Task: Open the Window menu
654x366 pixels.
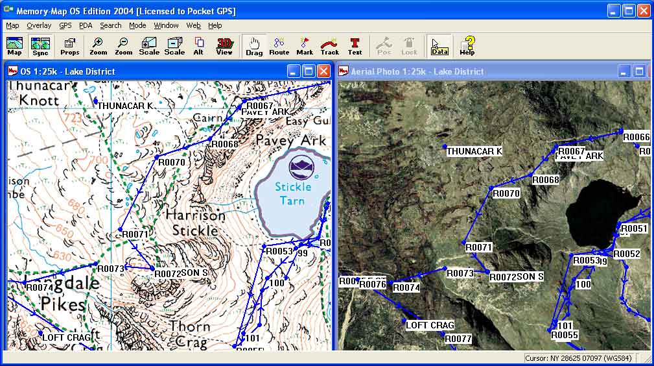Action: [166, 25]
